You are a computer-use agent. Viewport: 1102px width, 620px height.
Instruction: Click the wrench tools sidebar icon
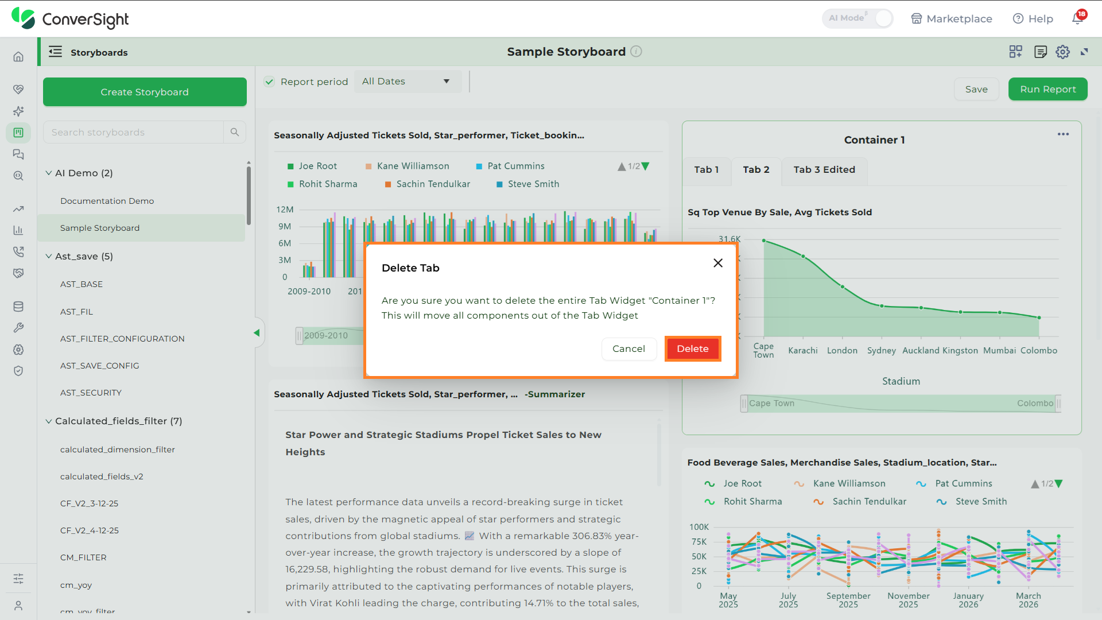click(18, 328)
